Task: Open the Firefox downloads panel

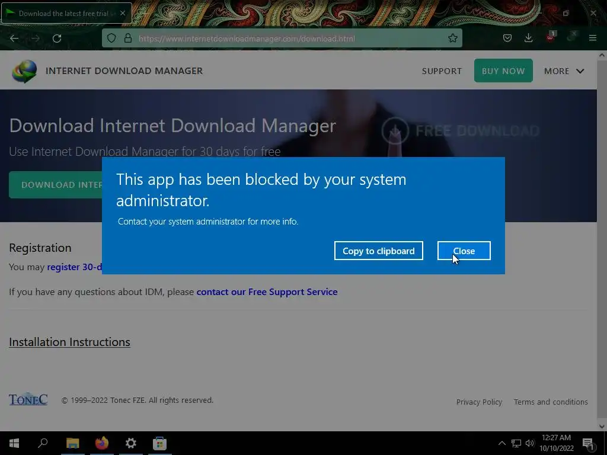Action: [528, 38]
